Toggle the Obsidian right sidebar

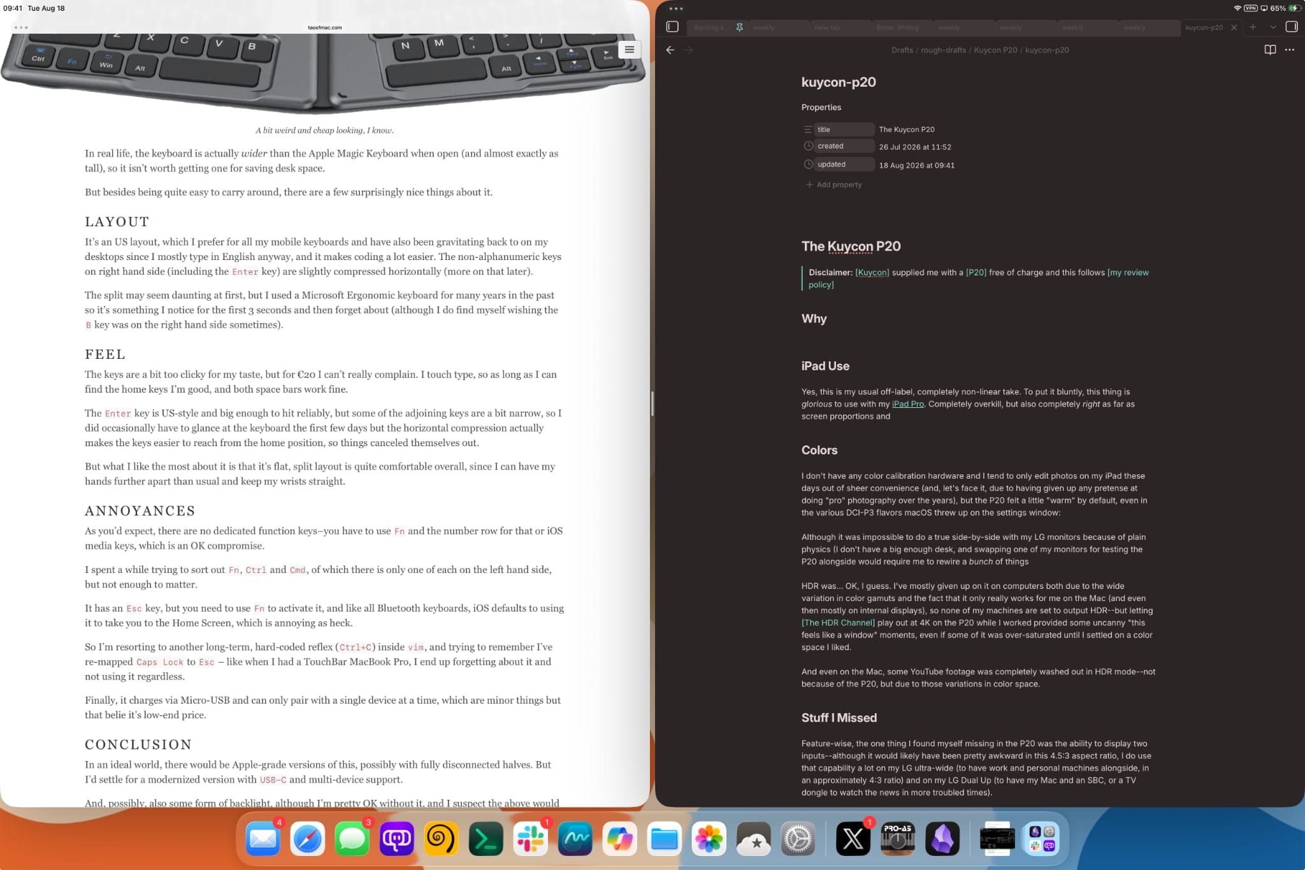[x=1292, y=27]
